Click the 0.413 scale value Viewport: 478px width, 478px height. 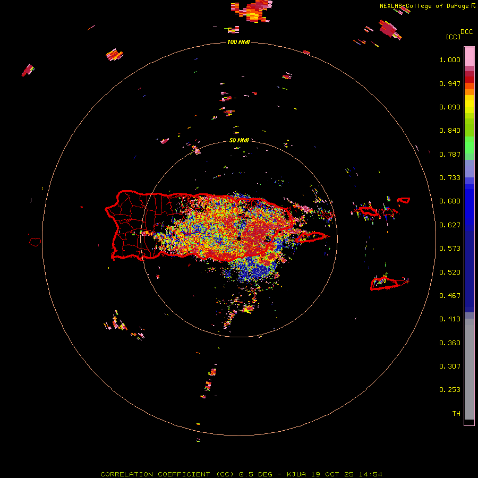point(450,319)
